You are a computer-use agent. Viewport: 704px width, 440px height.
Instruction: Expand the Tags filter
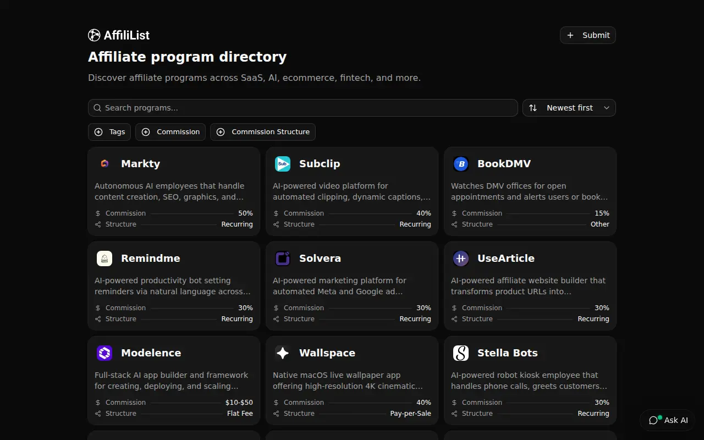click(109, 132)
